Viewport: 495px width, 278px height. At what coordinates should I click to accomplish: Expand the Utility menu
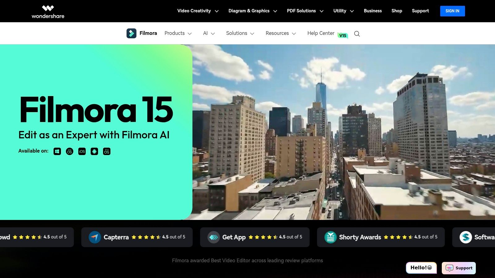point(343,11)
